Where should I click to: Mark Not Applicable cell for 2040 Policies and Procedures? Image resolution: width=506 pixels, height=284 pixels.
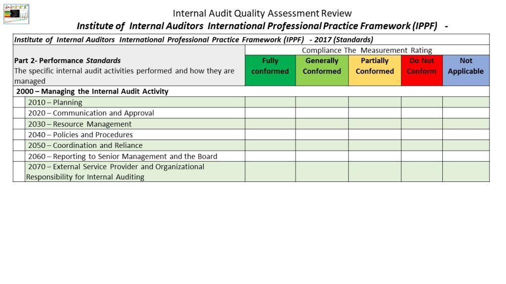point(466,135)
